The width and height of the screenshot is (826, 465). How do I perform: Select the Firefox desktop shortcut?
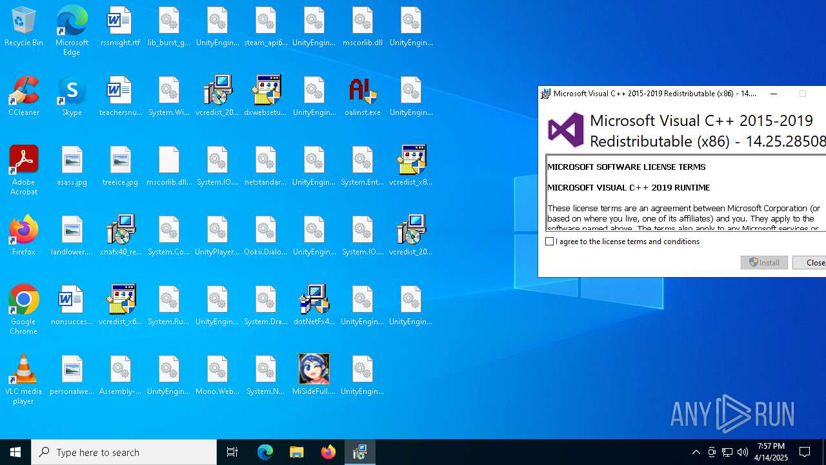click(x=24, y=236)
